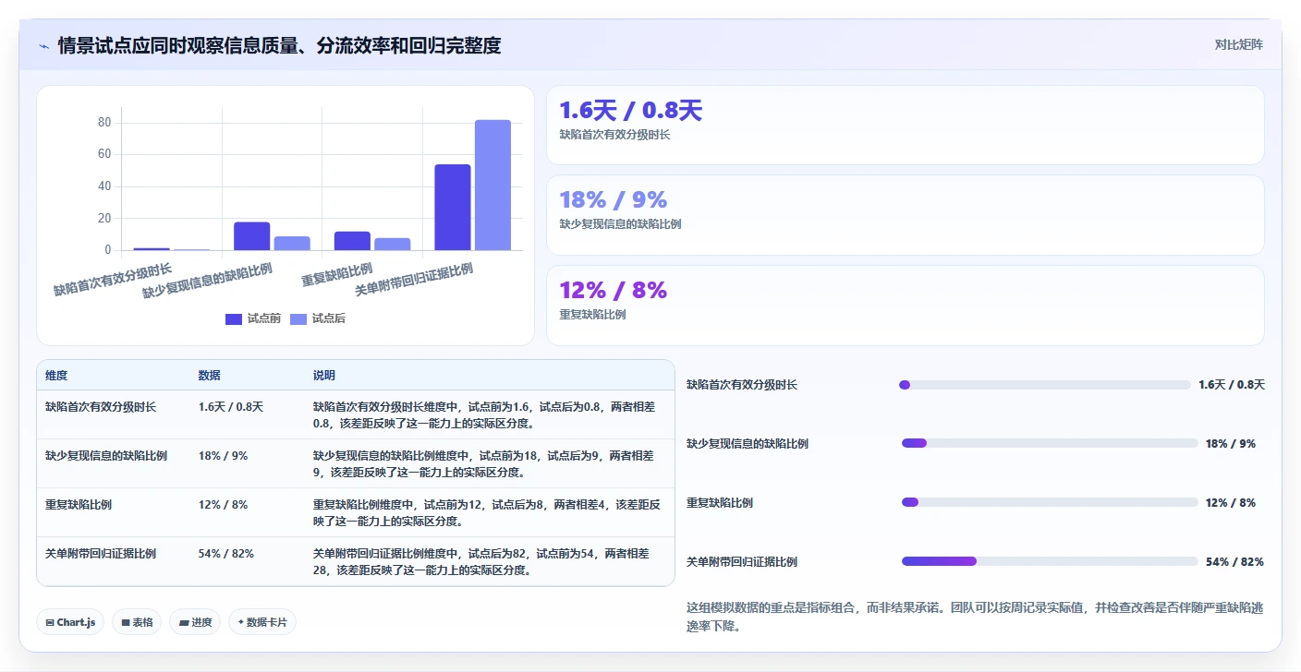Click the 数据 table column header
The image size is (1301, 672).
[x=209, y=376]
